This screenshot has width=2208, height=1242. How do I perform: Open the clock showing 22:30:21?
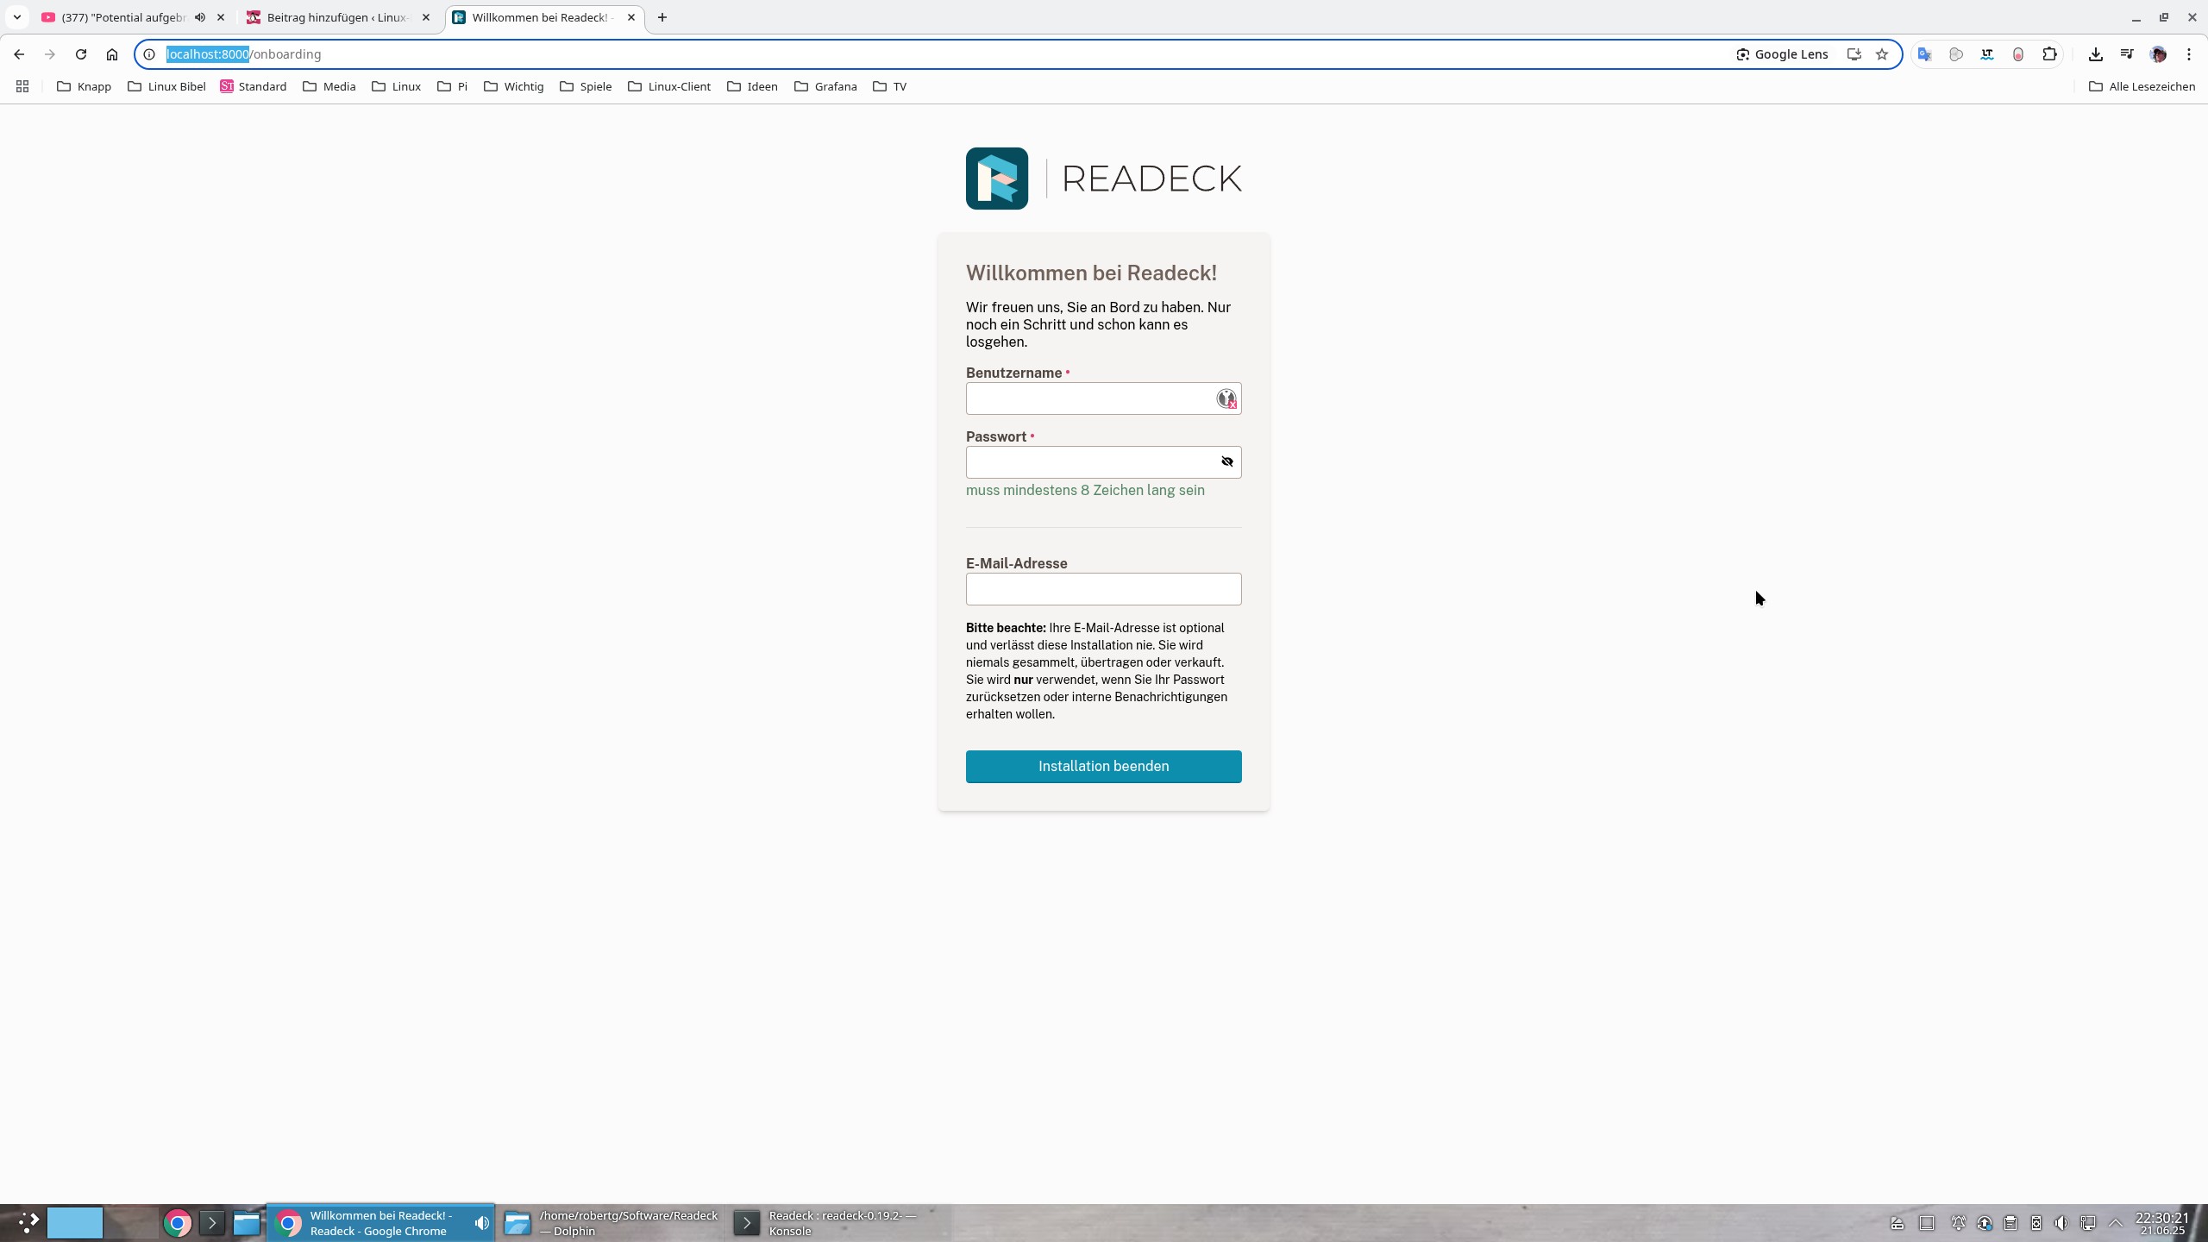pyautogui.click(x=2161, y=1223)
